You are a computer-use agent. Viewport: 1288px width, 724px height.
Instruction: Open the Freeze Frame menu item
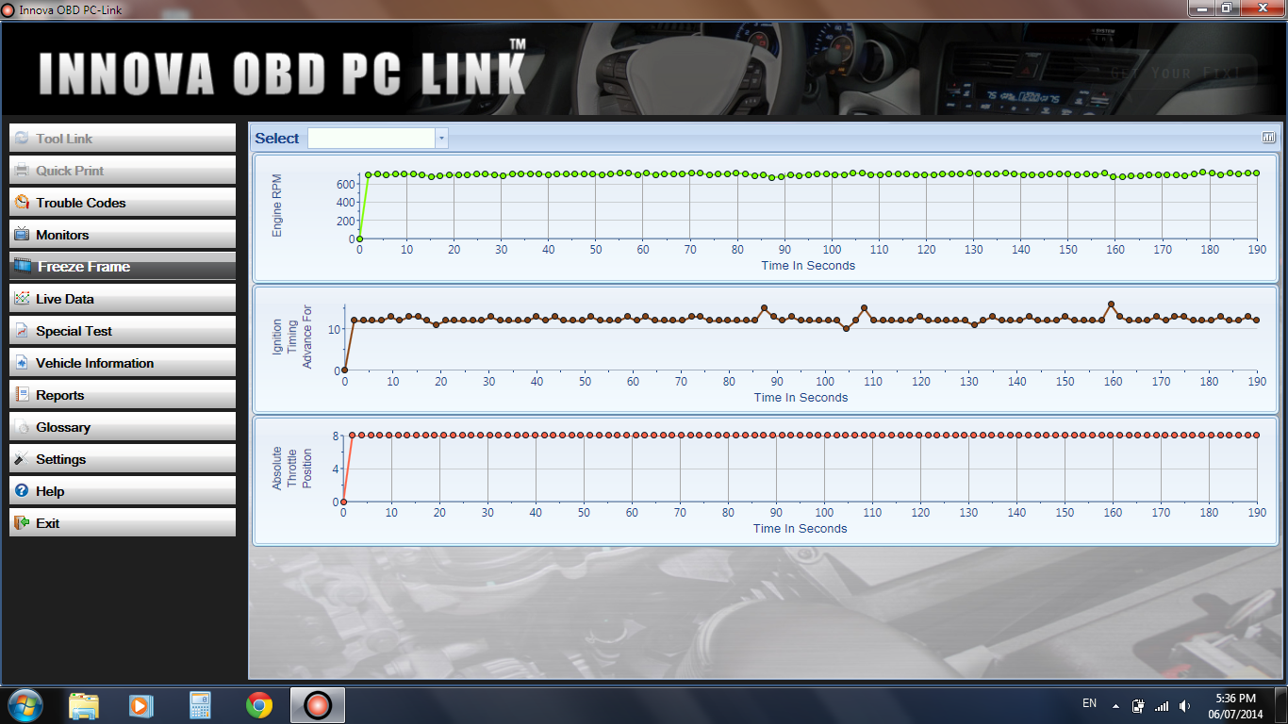(123, 267)
